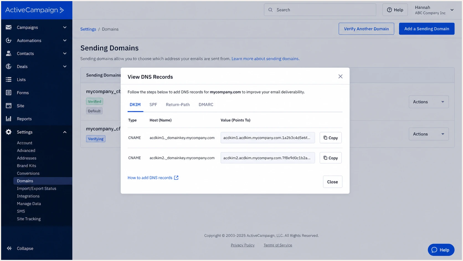Open Forms icon in sidebar
The width and height of the screenshot is (463, 261).
click(9, 93)
